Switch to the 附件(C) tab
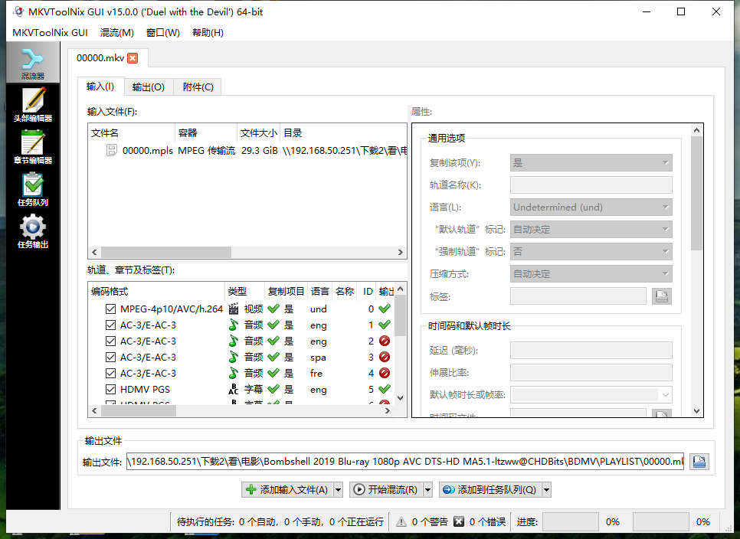 (x=197, y=87)
